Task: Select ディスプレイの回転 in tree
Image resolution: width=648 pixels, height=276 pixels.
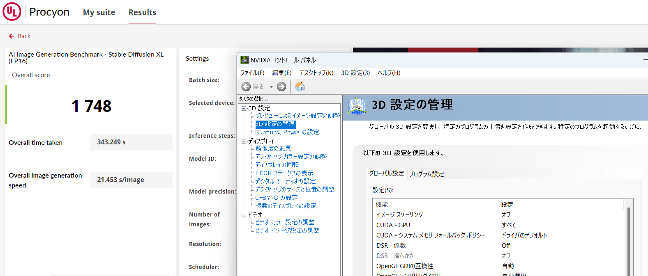Action: coord(277,165)
